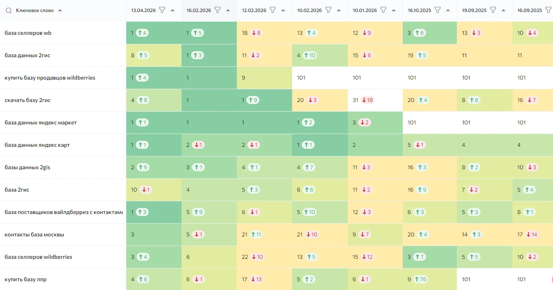The image size is (553, 290).
Task: Click keyword база данных яндекс маркет
Action: pos(40,122)
